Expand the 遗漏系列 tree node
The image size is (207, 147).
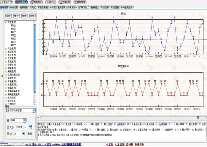point(6,88)
